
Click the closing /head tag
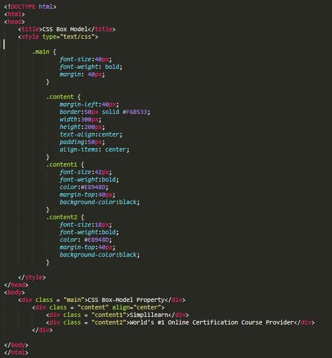pyautogui.click(x=16, y=285)
